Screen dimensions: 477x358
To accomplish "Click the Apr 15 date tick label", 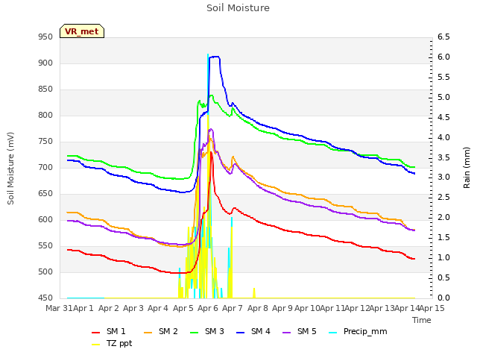I will coord(432,308).
